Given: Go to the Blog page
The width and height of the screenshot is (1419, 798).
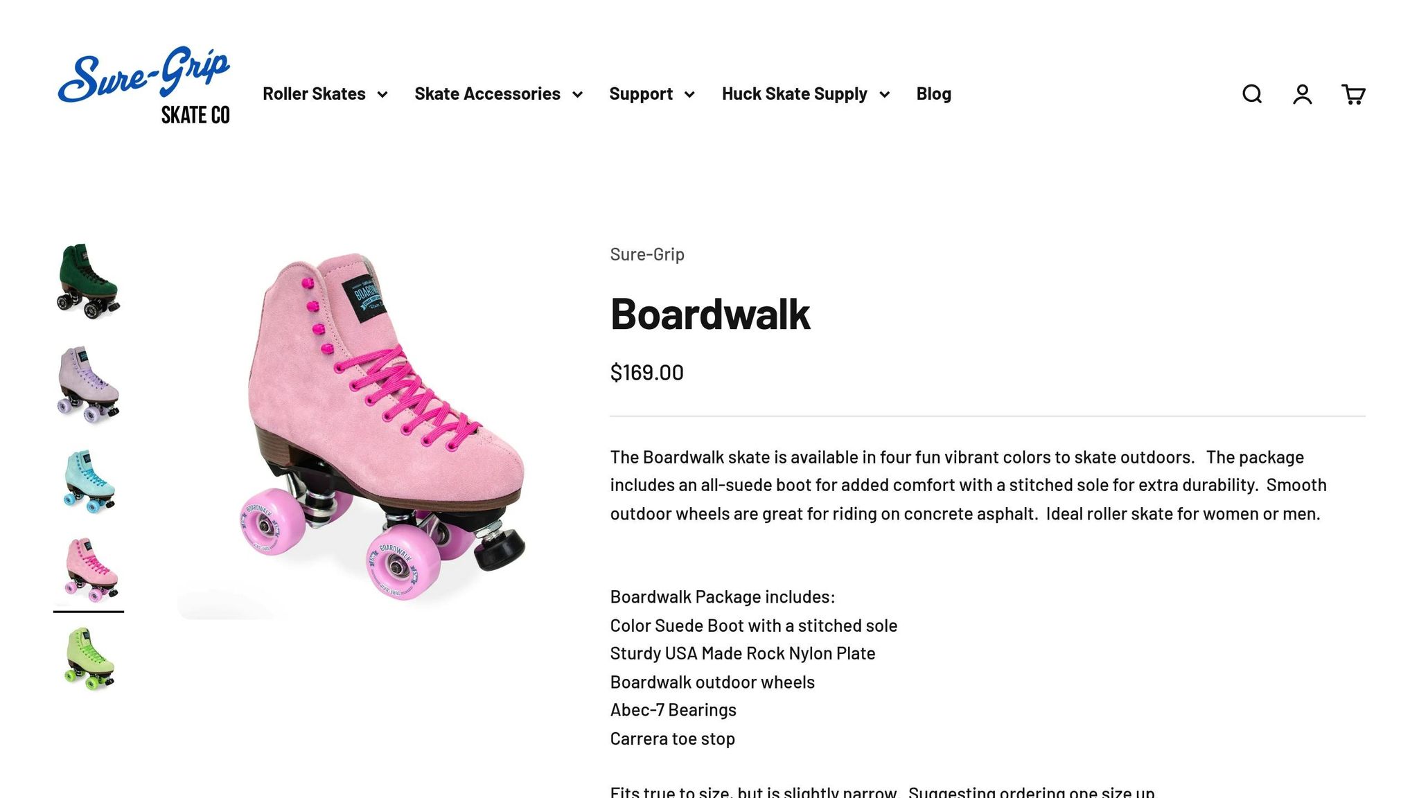Looking at the screenshot, I should pyautogui.click(x=933, y=94).
